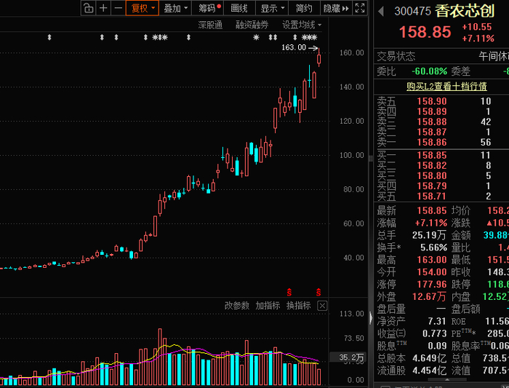
Task: Click 隐藏 to hide the side panel
Action: (336, 8)
